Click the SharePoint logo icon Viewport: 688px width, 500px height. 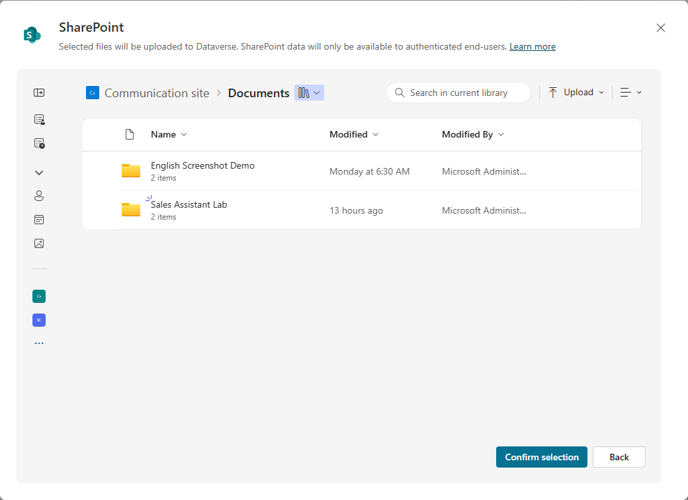pyautogui.click(x=32, y=35)
